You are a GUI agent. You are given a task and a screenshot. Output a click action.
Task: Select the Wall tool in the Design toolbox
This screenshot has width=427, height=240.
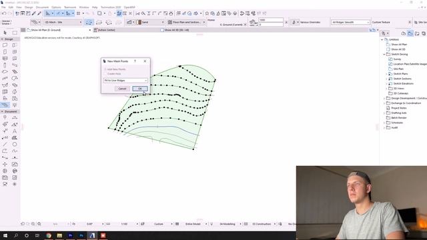point(5,45)
